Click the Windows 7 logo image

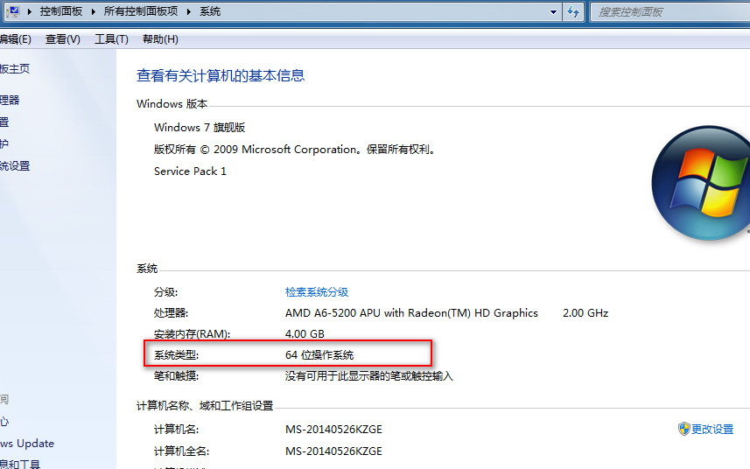tap(701, 183)
